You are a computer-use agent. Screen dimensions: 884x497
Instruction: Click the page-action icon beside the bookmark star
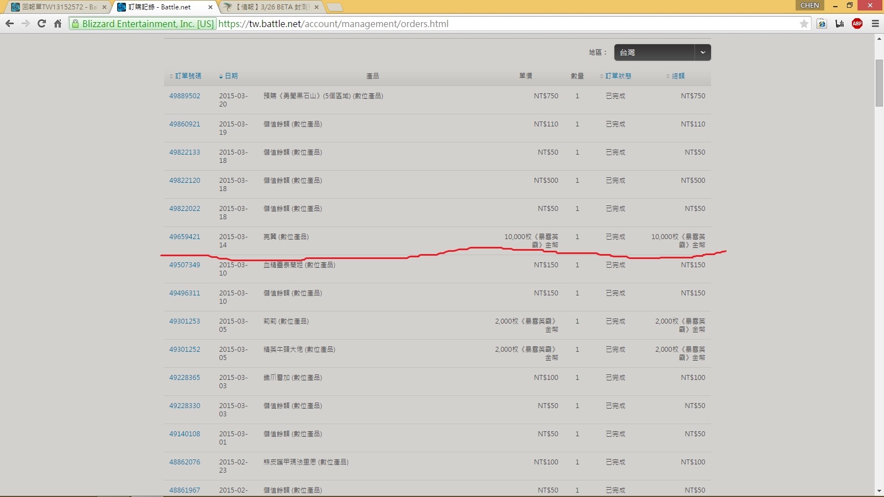[x=822, y=24]
